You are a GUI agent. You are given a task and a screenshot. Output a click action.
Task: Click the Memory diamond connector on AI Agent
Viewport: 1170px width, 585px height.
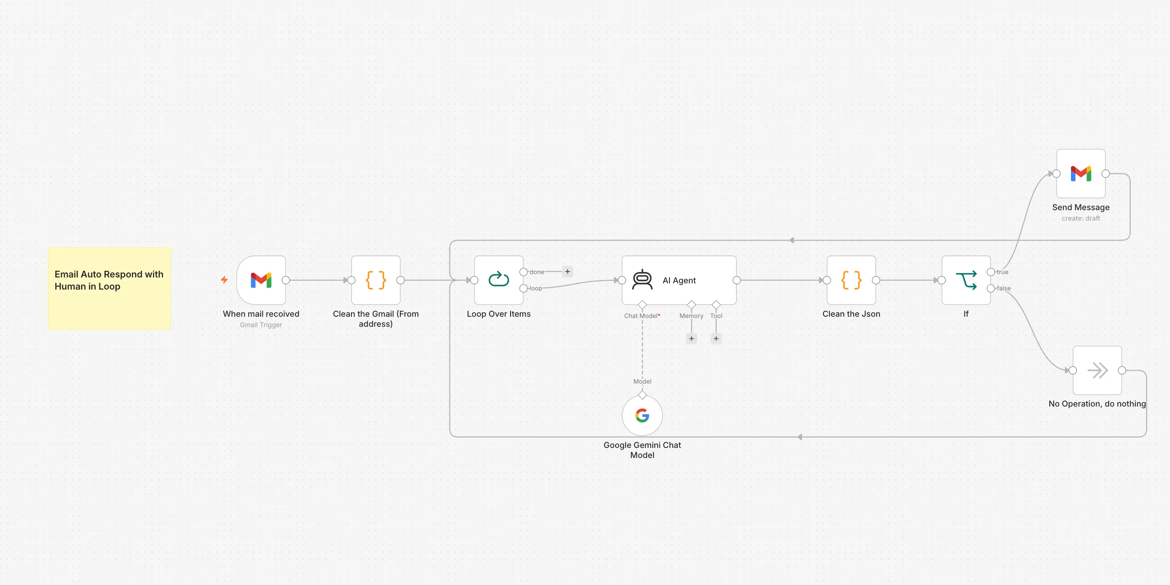click(691, 304)
